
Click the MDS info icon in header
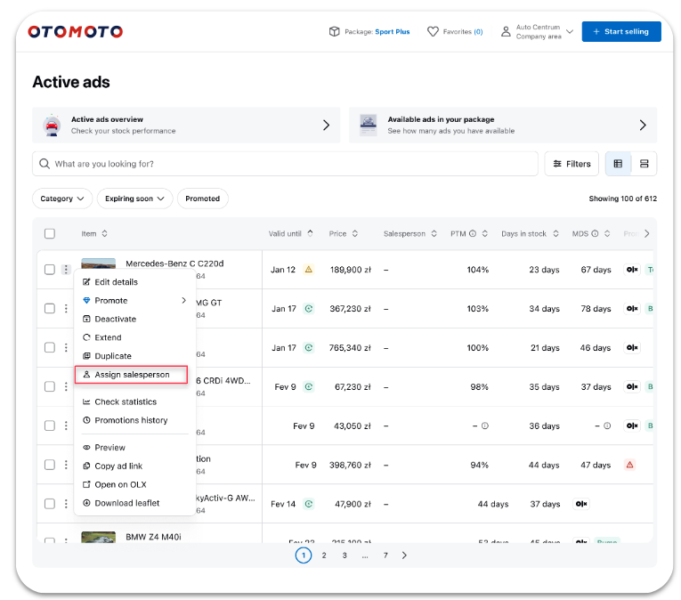(595, 233)
